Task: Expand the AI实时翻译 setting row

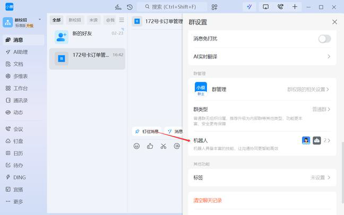Action: [262, 57]
